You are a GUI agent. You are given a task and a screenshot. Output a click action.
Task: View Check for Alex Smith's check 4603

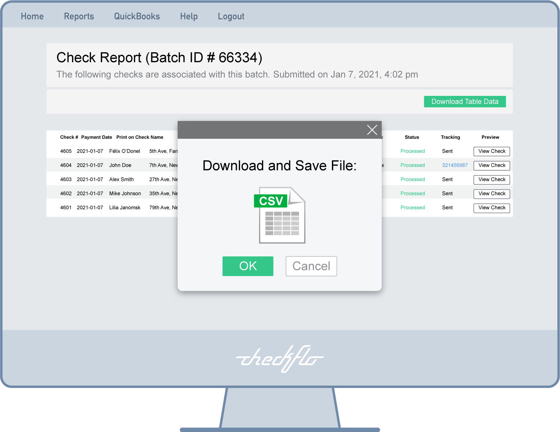pyautogui.click(x=491, y=179)
